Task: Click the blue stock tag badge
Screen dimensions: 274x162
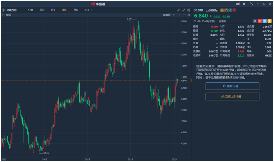Action: (x=230, y=10)
